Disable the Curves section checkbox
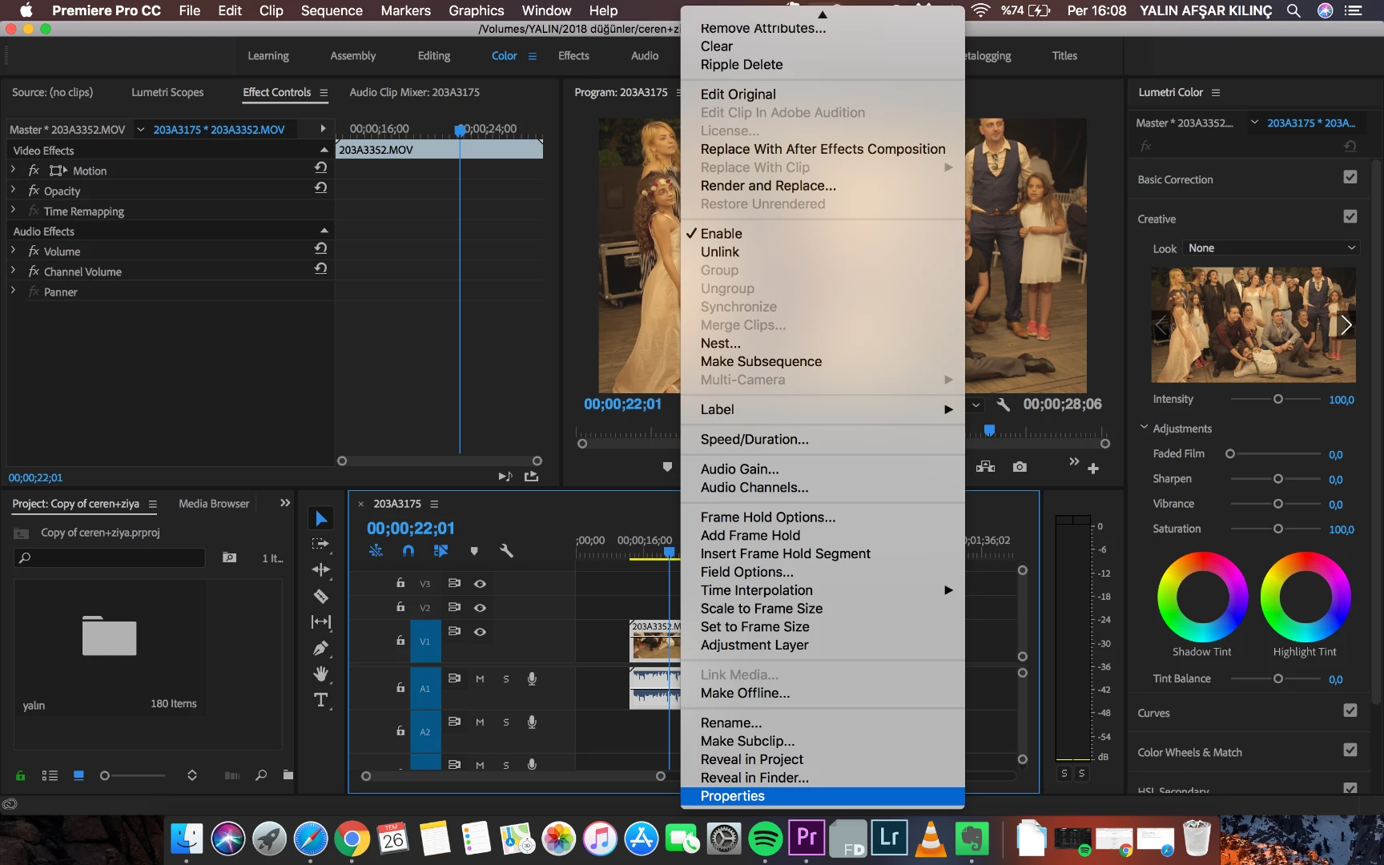This screenshot has height=865, width=1384. point(1350,710)
